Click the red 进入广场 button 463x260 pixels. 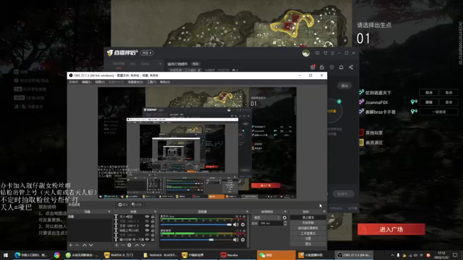click(391, 229)
